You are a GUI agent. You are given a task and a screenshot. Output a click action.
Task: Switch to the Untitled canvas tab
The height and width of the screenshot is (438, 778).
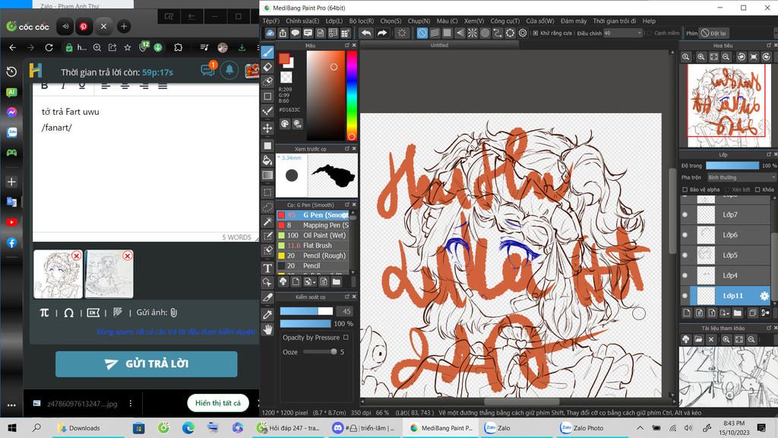(x=439, y=45)
